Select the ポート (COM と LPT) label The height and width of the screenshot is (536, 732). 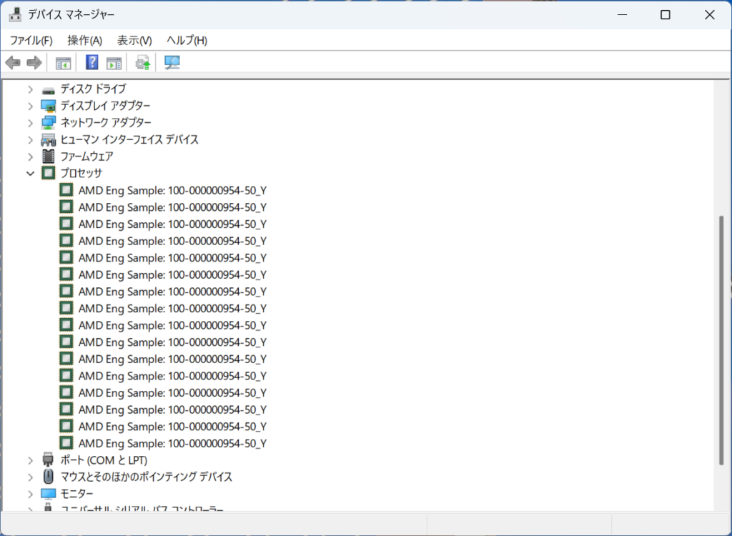click(x=104, y=460)
